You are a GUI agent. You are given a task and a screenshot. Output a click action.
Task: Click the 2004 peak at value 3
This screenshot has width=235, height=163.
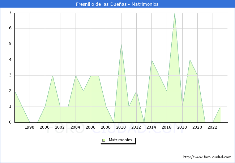coord(76,75)
